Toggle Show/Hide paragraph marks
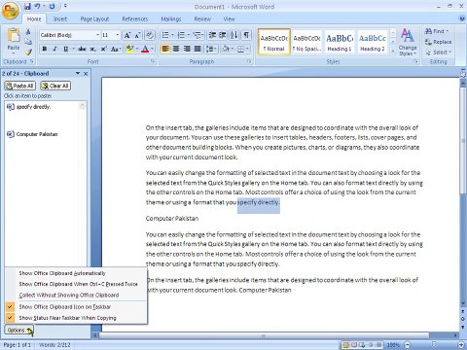 [246, 35]
